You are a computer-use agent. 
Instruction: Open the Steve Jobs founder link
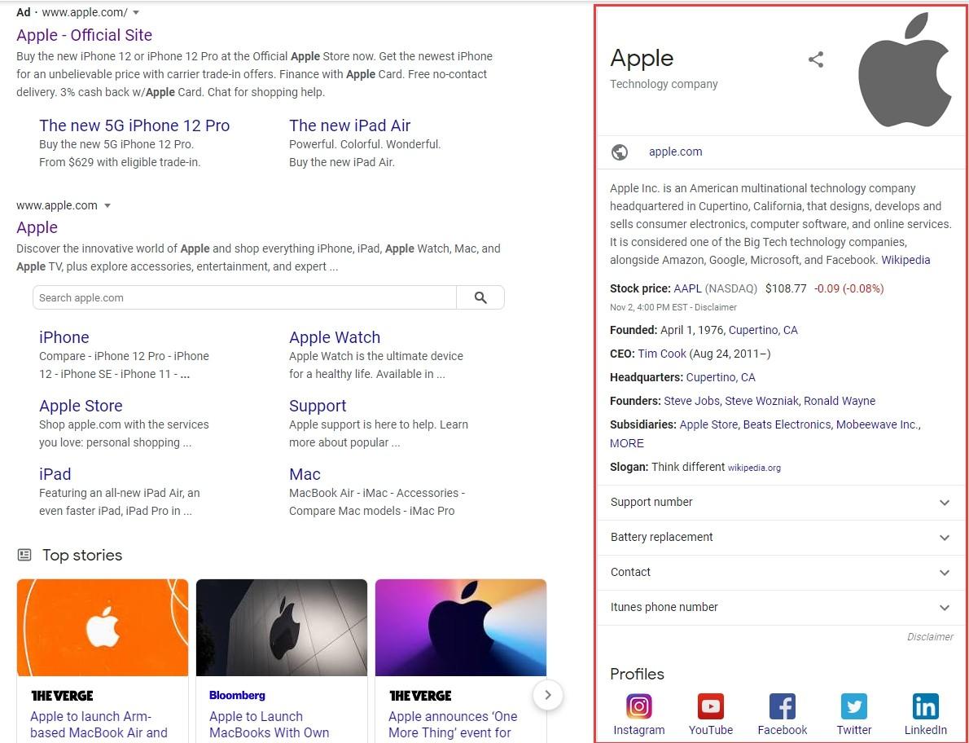tap(691, 401)
